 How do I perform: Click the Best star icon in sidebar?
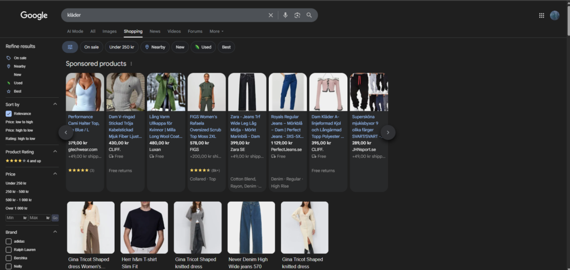tap(9, 92)
